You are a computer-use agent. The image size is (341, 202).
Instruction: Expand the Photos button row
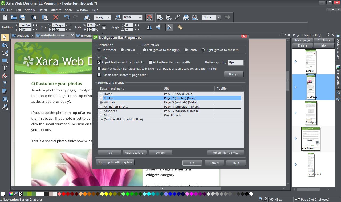(101, 98)
